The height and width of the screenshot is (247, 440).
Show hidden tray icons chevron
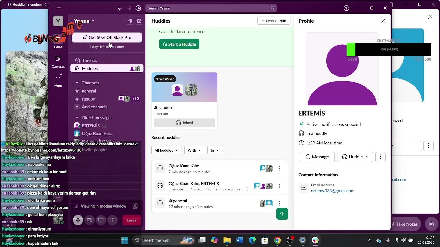370,240
